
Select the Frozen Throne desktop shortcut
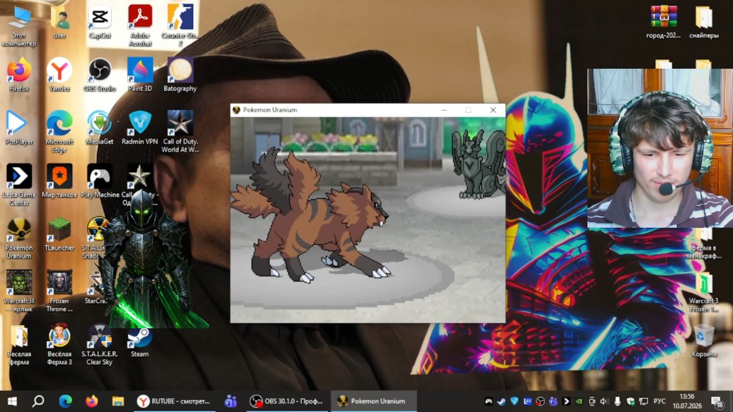click(60, 291)
